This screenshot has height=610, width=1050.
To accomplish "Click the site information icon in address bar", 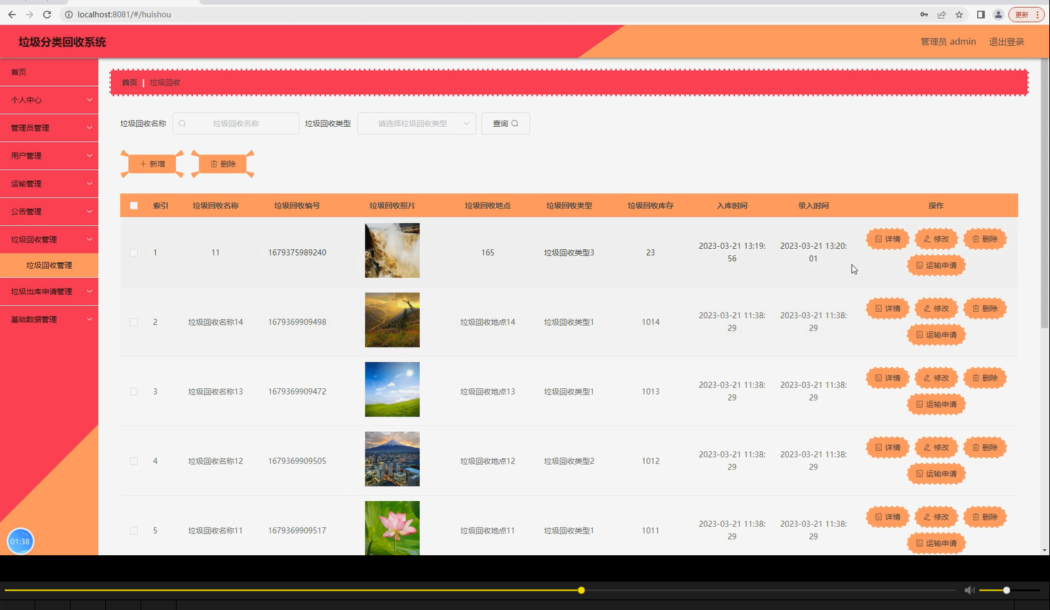I will tap(69, 15).
